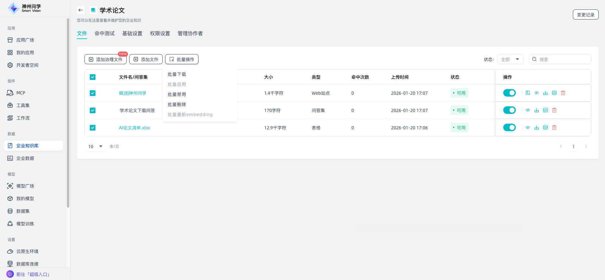
Task: Click the 变更记录 button
Action: 585,14
